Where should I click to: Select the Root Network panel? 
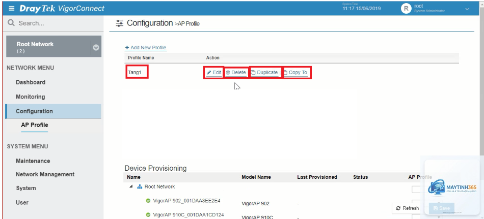[53, 47]
